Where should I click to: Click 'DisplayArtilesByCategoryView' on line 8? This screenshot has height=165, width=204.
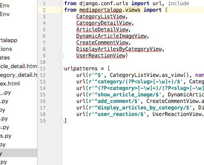coord(119,49)
